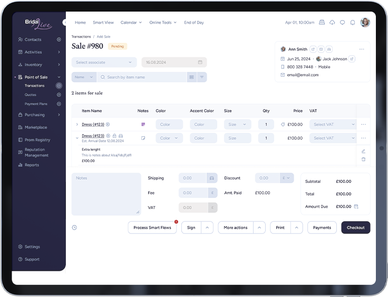The width and height of the screenshot is (388, 297).
Task: Open Select VAT dropdown on first row
Action: 333,125
